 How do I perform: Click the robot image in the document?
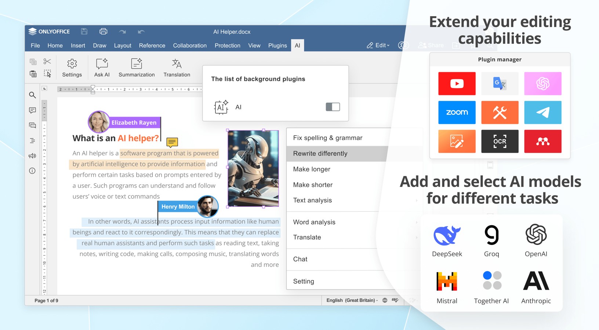tap(253, 169)
